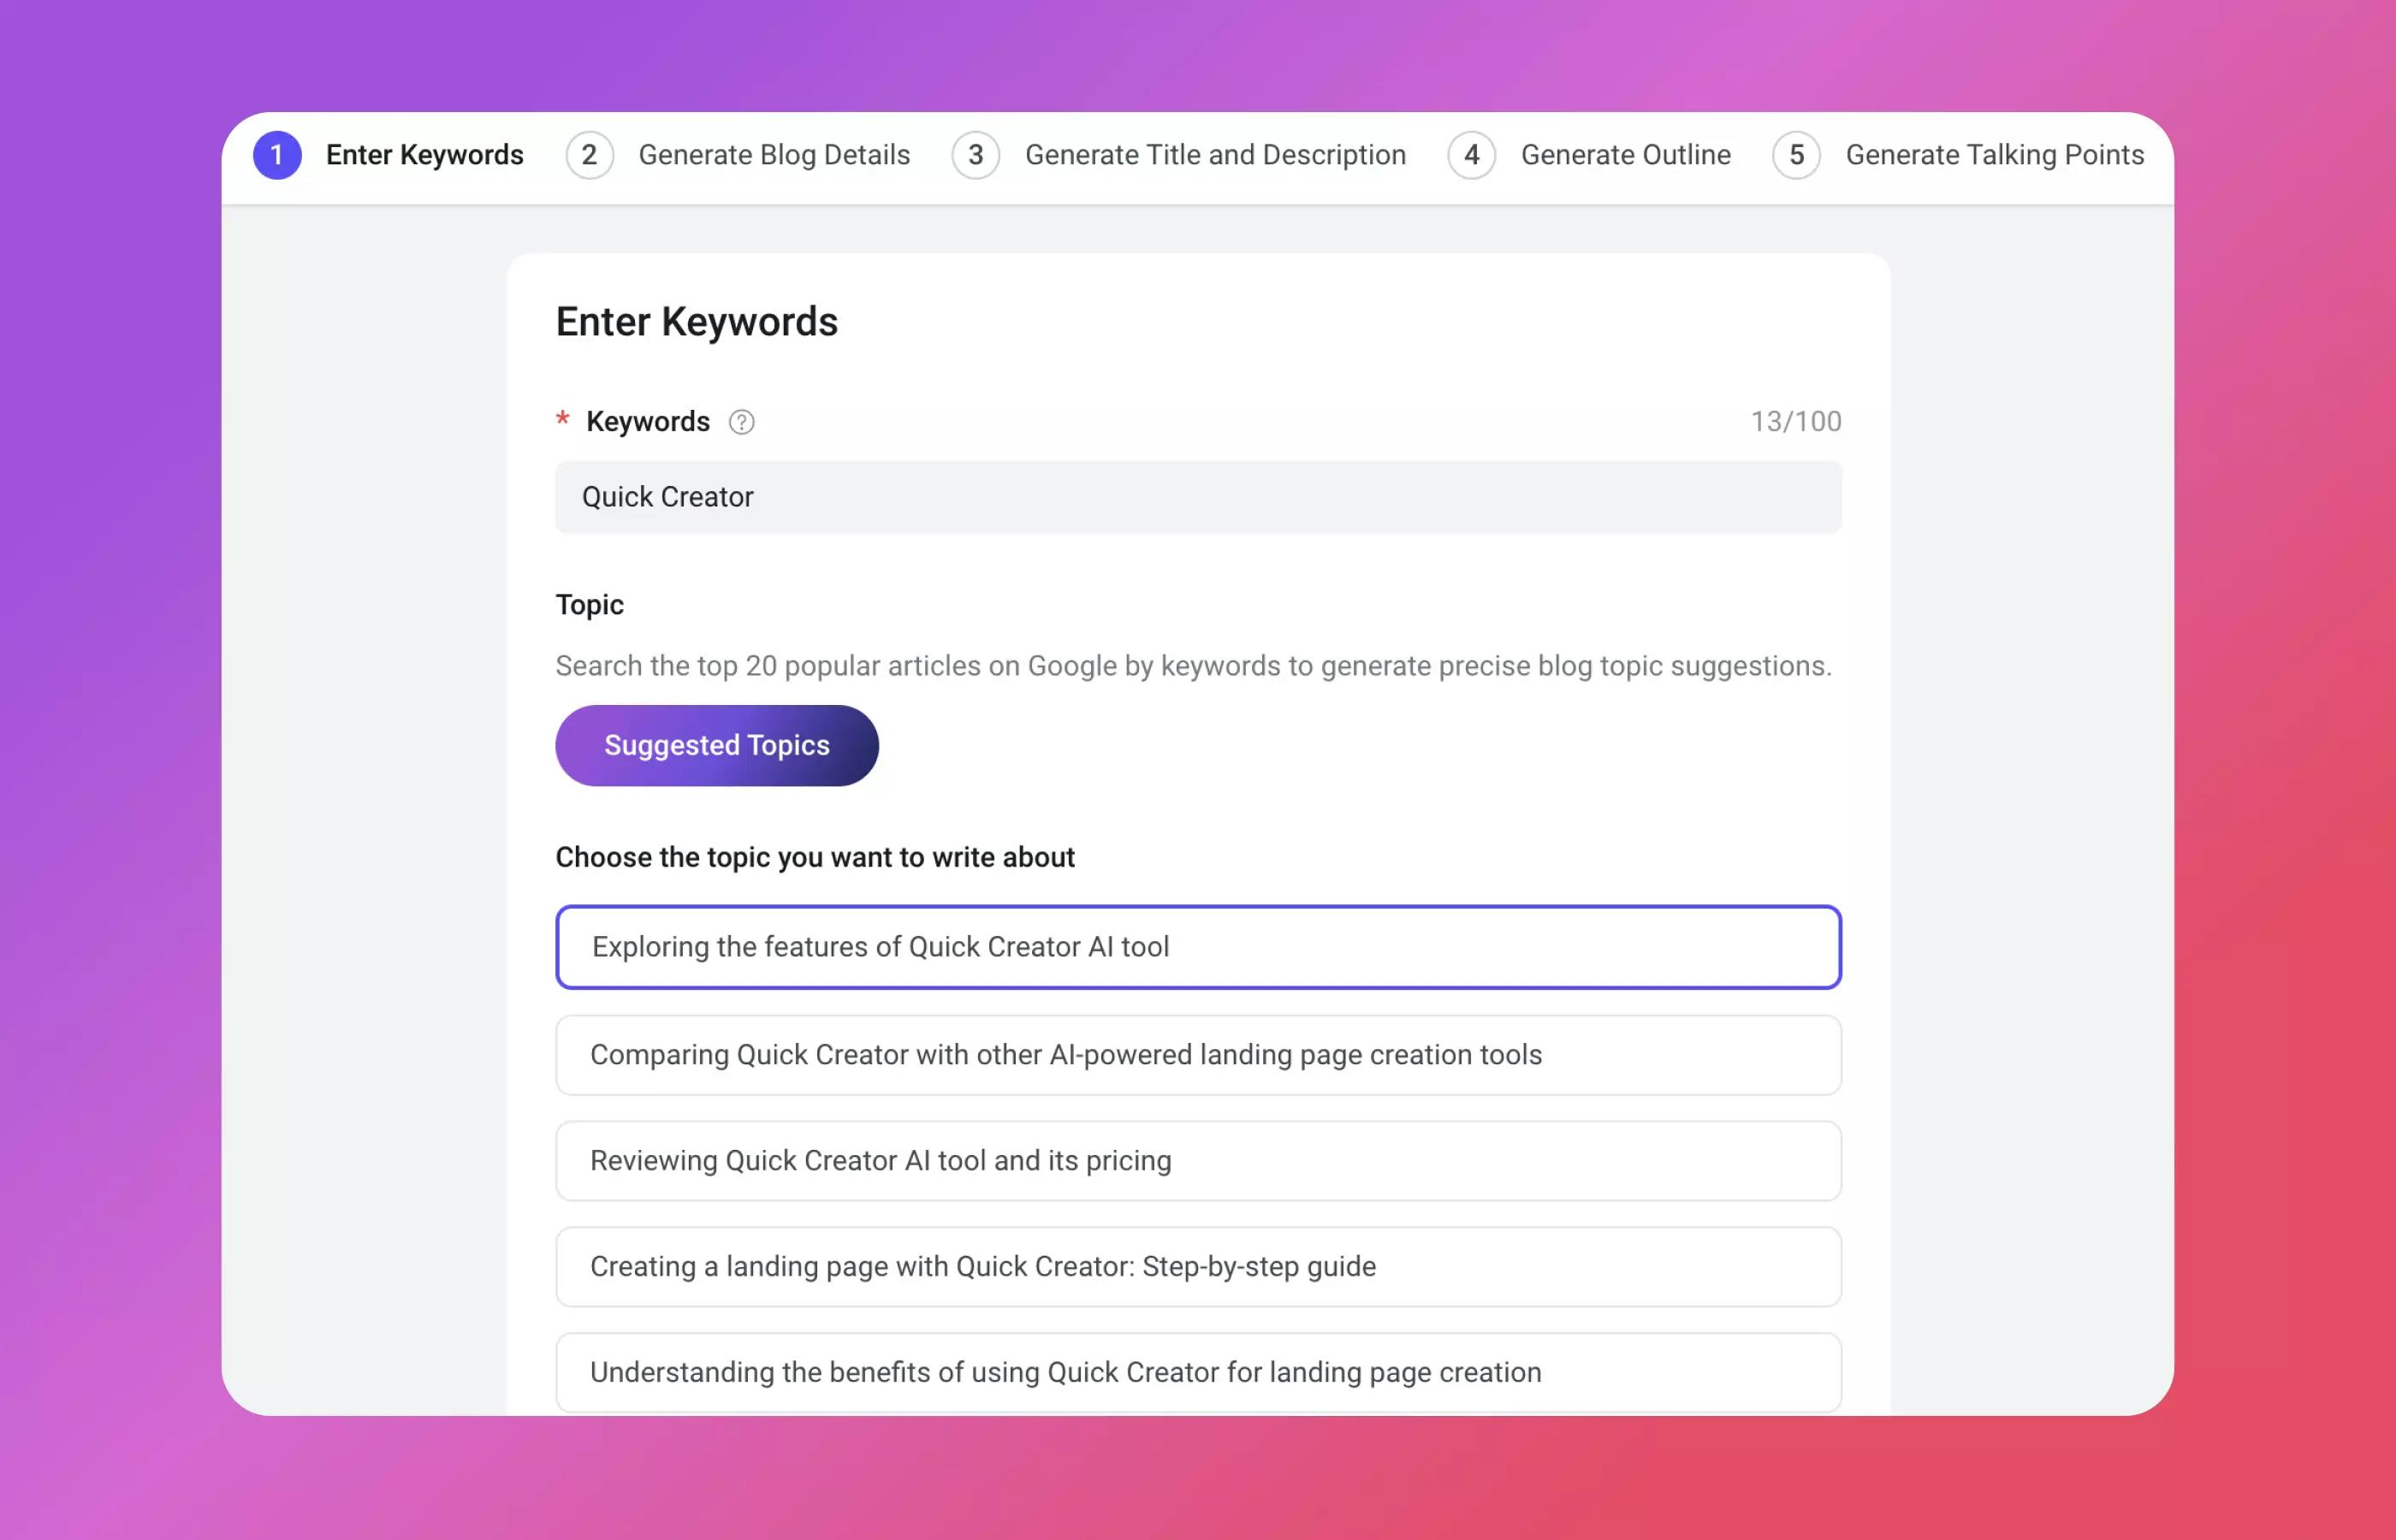Select the Enter Keywords step label
This screenshot has height=1540, width=2396.
(x=424, y=155)
